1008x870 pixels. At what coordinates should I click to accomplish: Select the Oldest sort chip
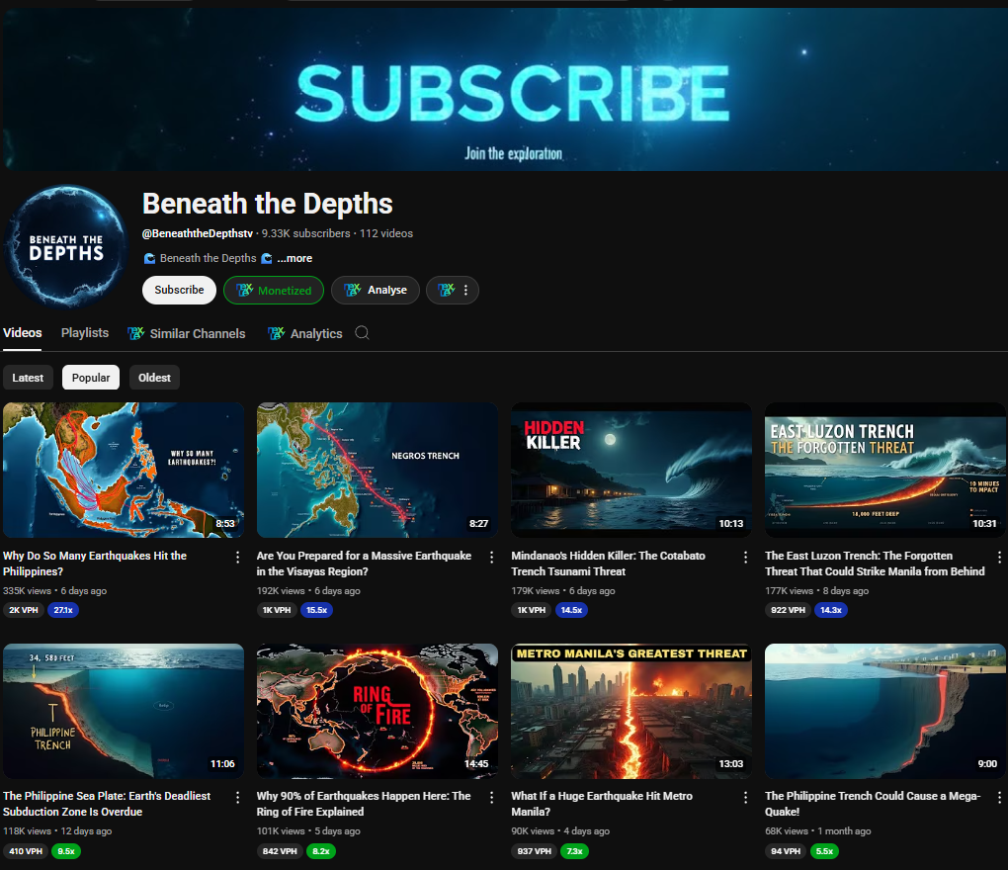pos(154,378)
